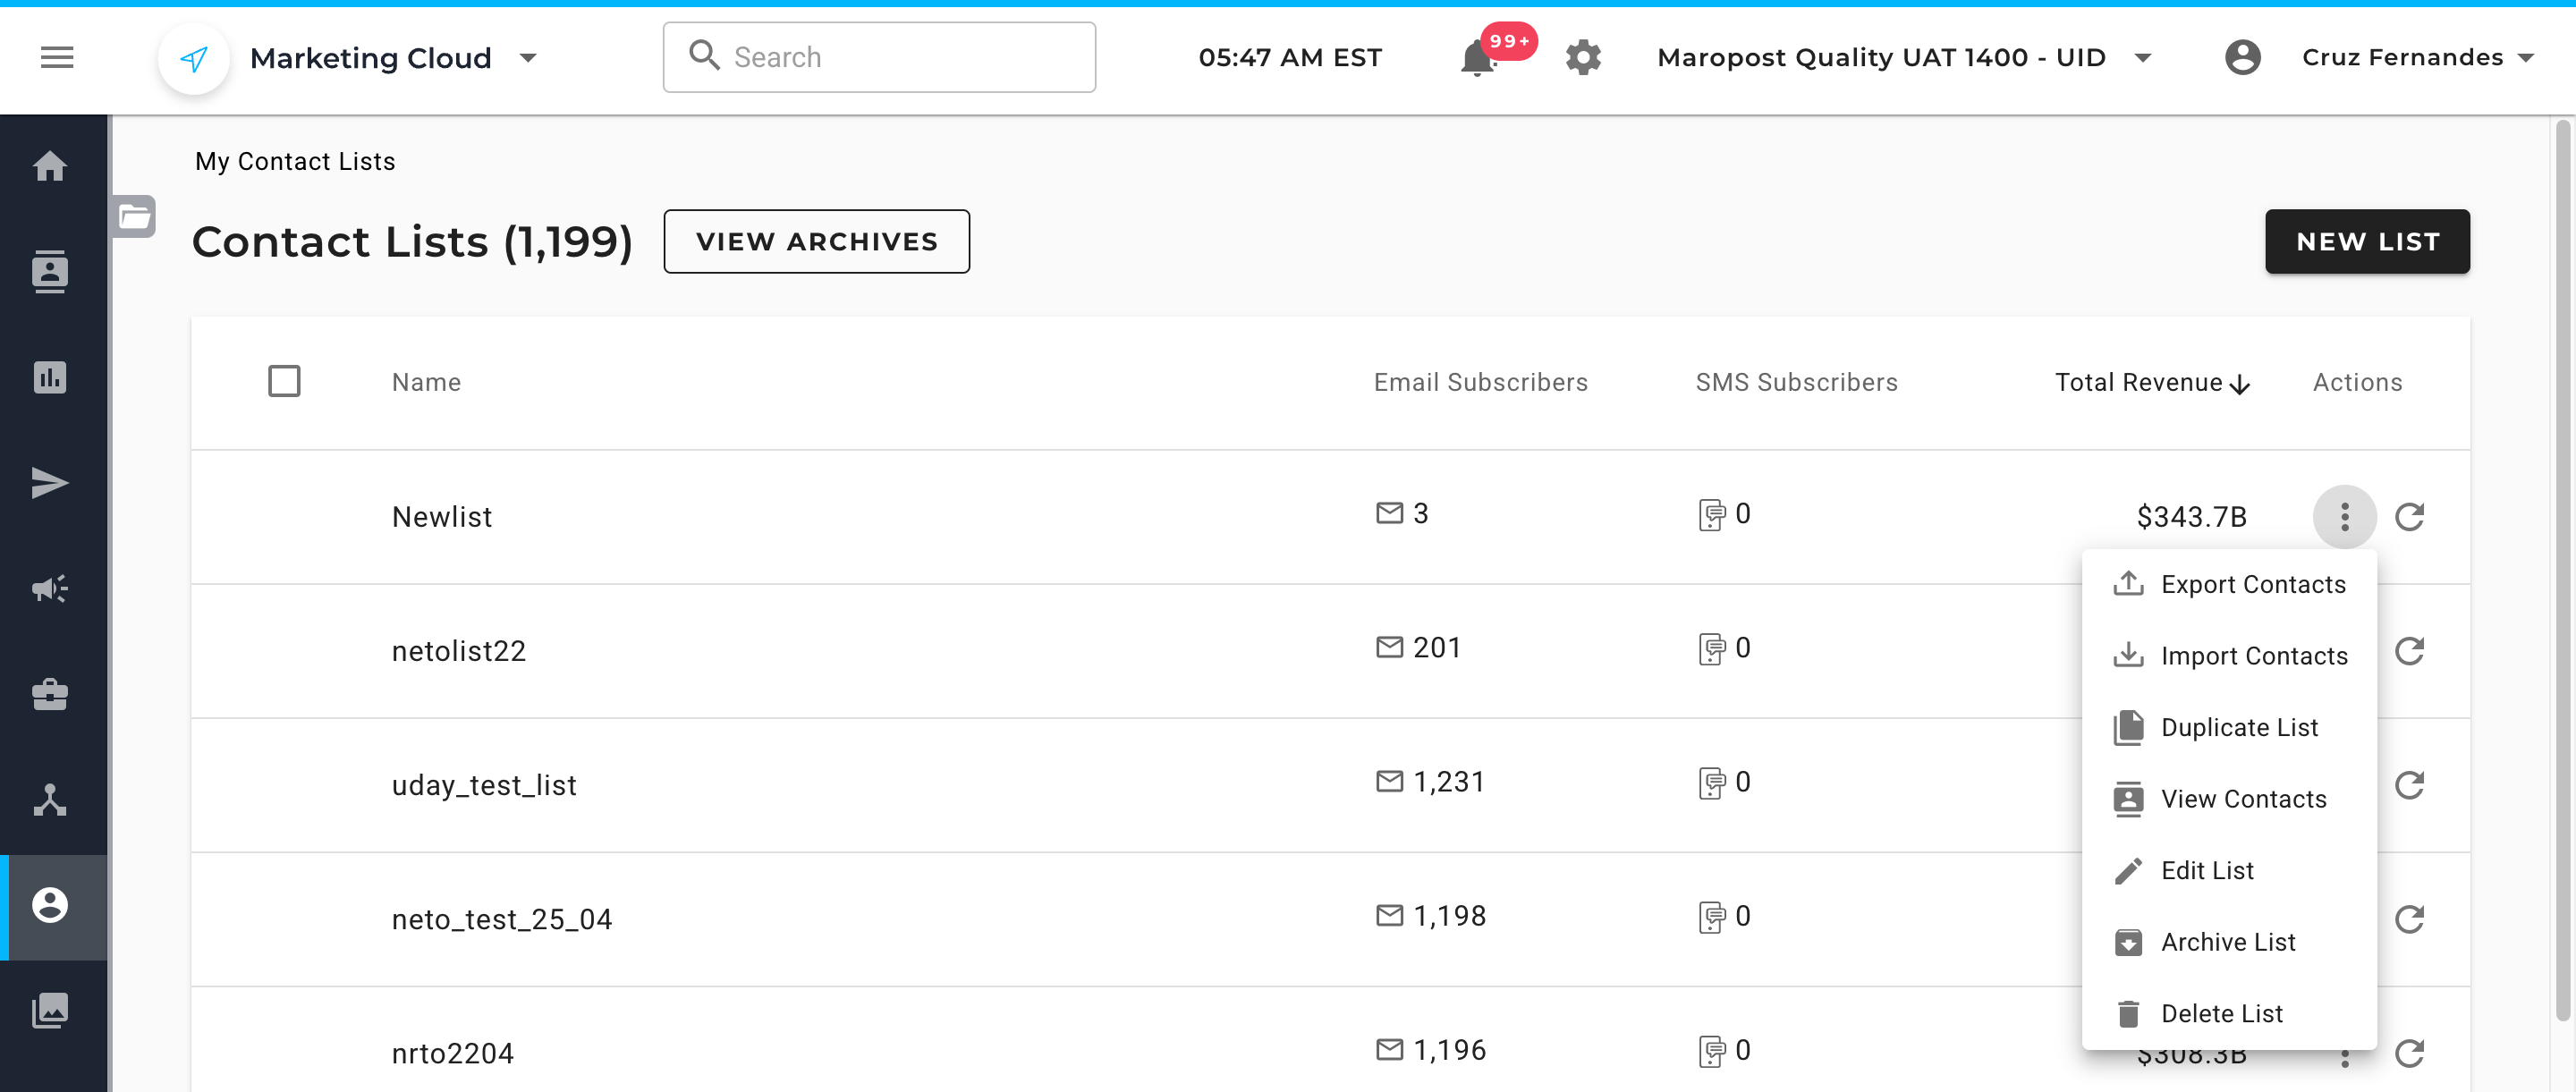Tick the select-all checkbox in the header

[x=284, y=381]
